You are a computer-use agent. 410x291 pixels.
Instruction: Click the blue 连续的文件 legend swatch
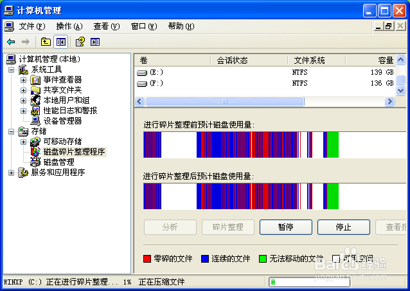205,259
